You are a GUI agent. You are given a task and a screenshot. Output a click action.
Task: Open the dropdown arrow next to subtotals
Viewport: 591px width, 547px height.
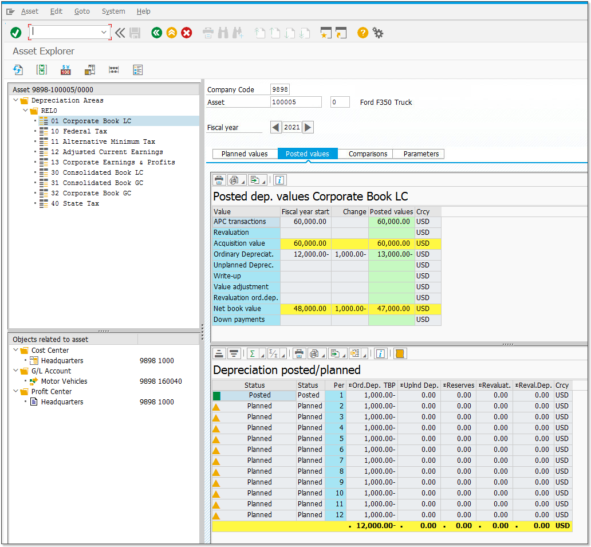tap(283, 355)
